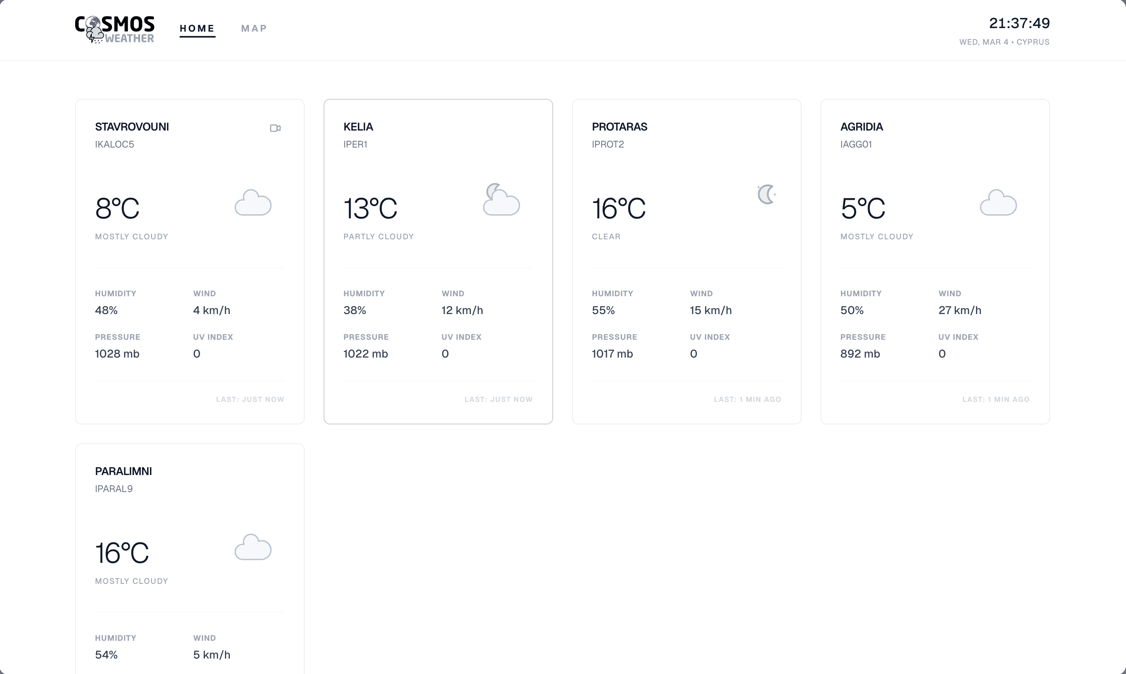Click the clear sky moon icon for Protaras
Screen dimensions: 1126x674
(x=766, y=194)
